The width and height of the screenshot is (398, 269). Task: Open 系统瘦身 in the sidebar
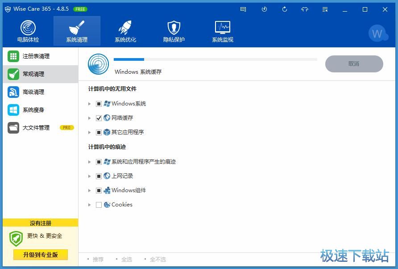pos(40,110)
